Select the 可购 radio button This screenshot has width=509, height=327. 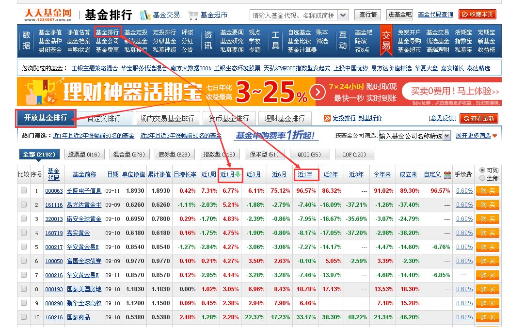tap(482, 171)
